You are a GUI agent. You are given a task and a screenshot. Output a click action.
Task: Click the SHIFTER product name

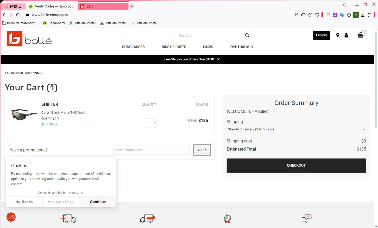pos(50,104)
